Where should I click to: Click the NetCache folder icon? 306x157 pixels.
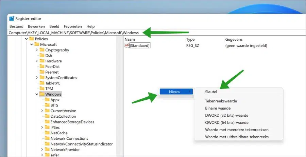pyautogui.click(x=47, y=133)
